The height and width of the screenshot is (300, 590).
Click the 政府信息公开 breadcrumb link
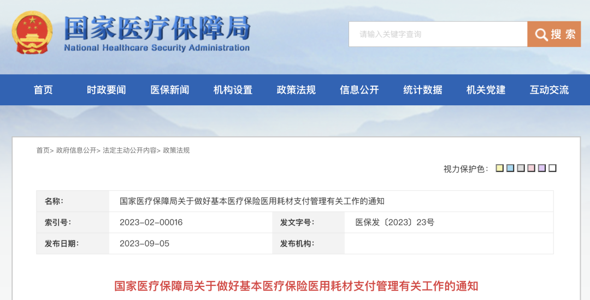point(76,150)
